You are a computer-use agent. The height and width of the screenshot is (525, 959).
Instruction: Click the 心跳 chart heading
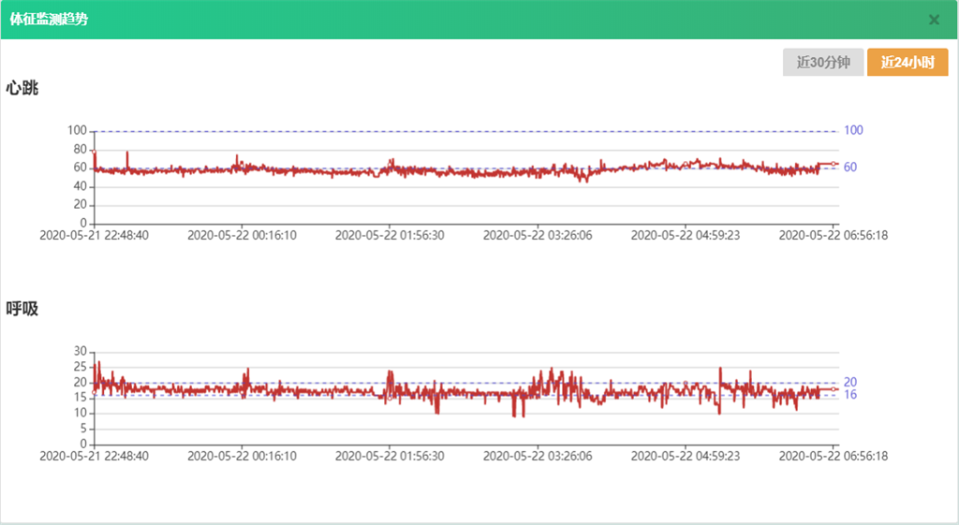(22, 89)
